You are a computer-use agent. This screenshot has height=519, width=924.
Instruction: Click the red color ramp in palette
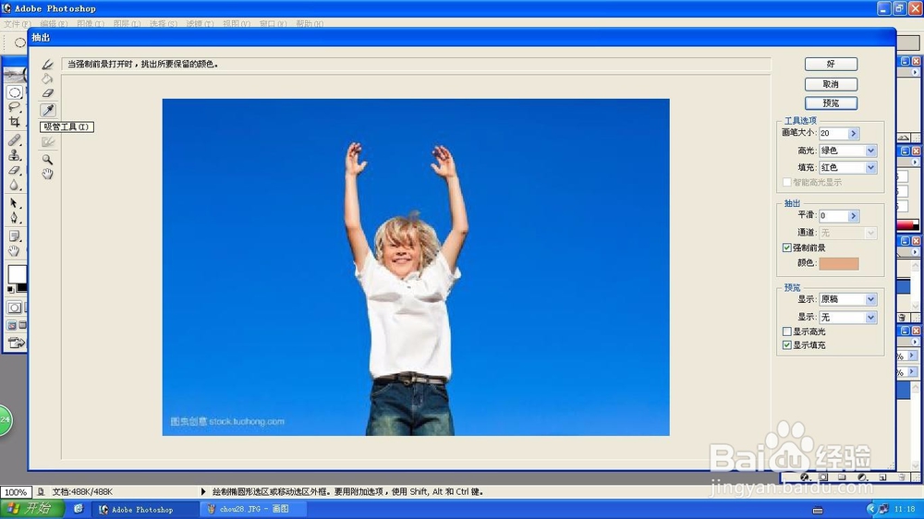click(x=907, y=225)
